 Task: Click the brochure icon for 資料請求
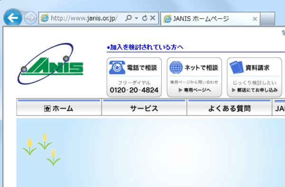pos(237,67)
